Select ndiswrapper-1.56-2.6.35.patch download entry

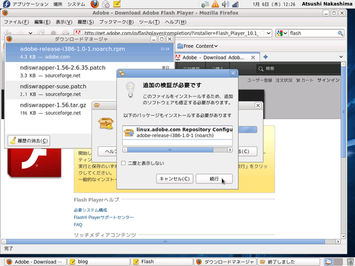tap(89, 71)
